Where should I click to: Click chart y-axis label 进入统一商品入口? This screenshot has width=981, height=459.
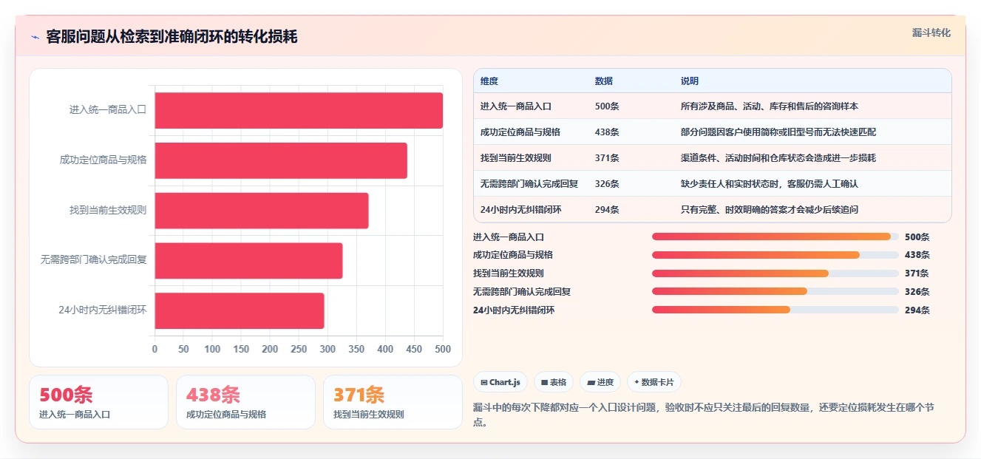[108, 109]
